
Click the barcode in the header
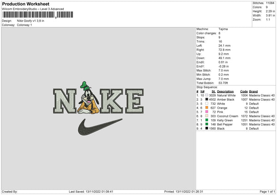37,15
